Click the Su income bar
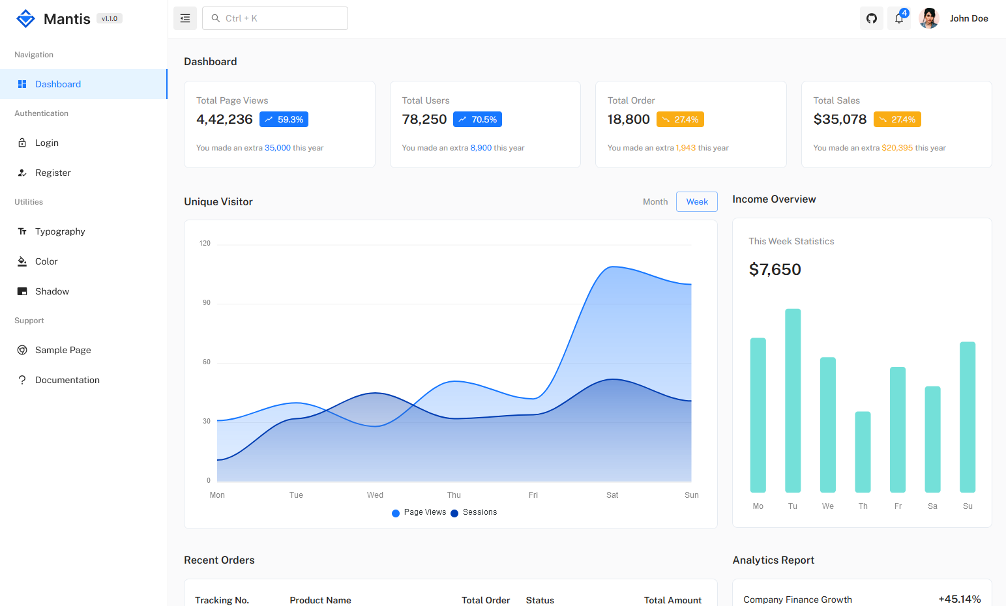The width and height of the screenshot is (1006, 606). (x=968, y=417)
